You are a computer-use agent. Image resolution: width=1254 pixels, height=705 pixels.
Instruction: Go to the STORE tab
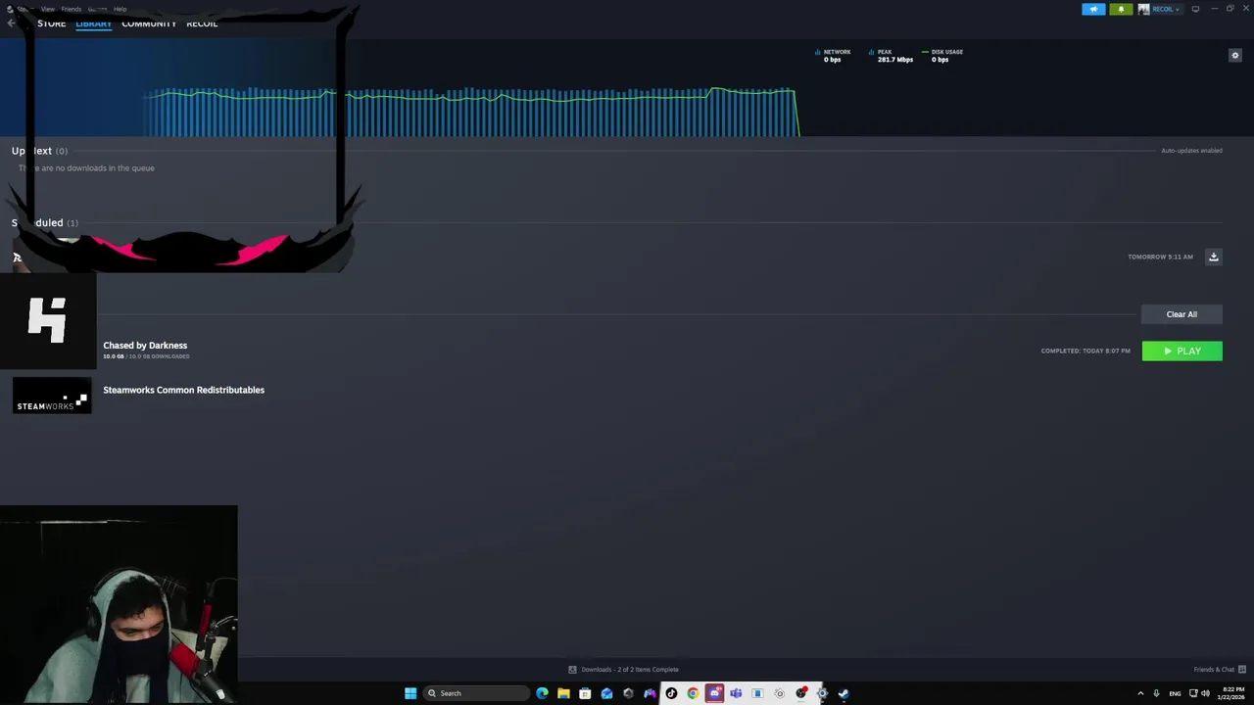pyautogui.click(x=51, y=23)
